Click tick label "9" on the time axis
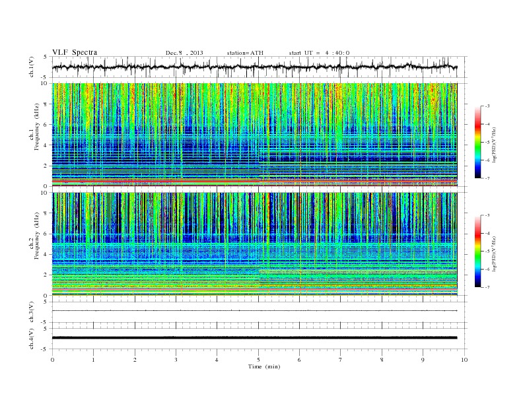This screenshot has height=404, width=523. tap(423, 360)
